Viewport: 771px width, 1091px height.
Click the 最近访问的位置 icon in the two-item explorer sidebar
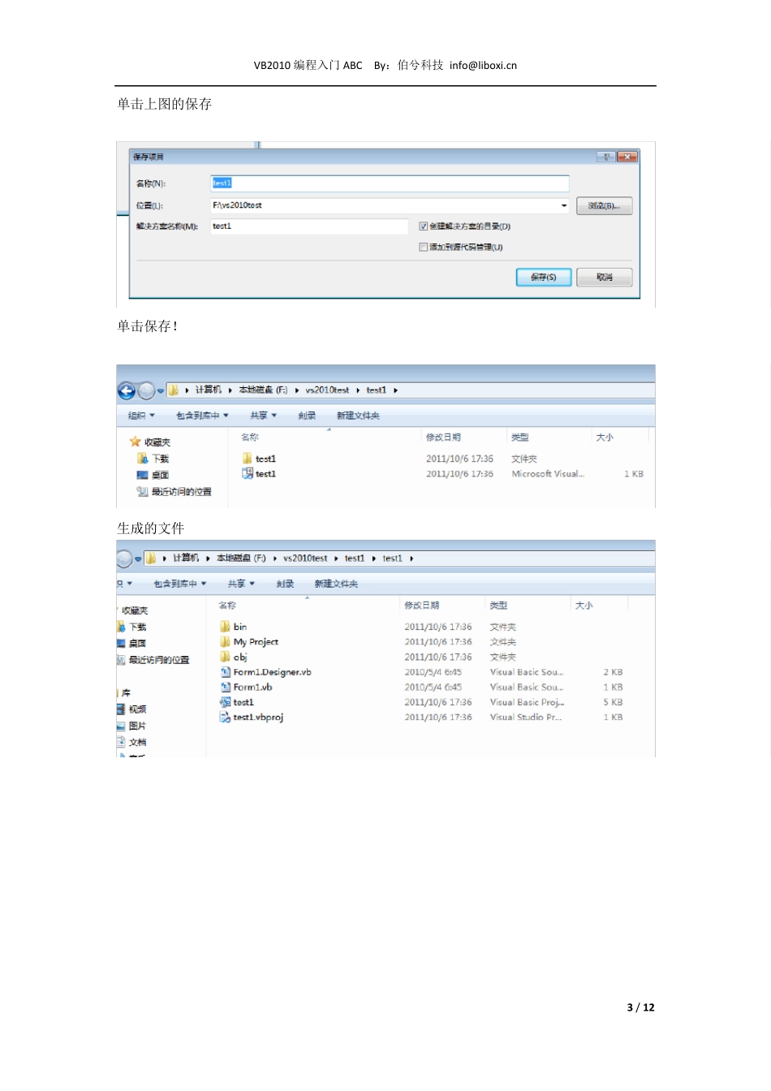point(143,491)
